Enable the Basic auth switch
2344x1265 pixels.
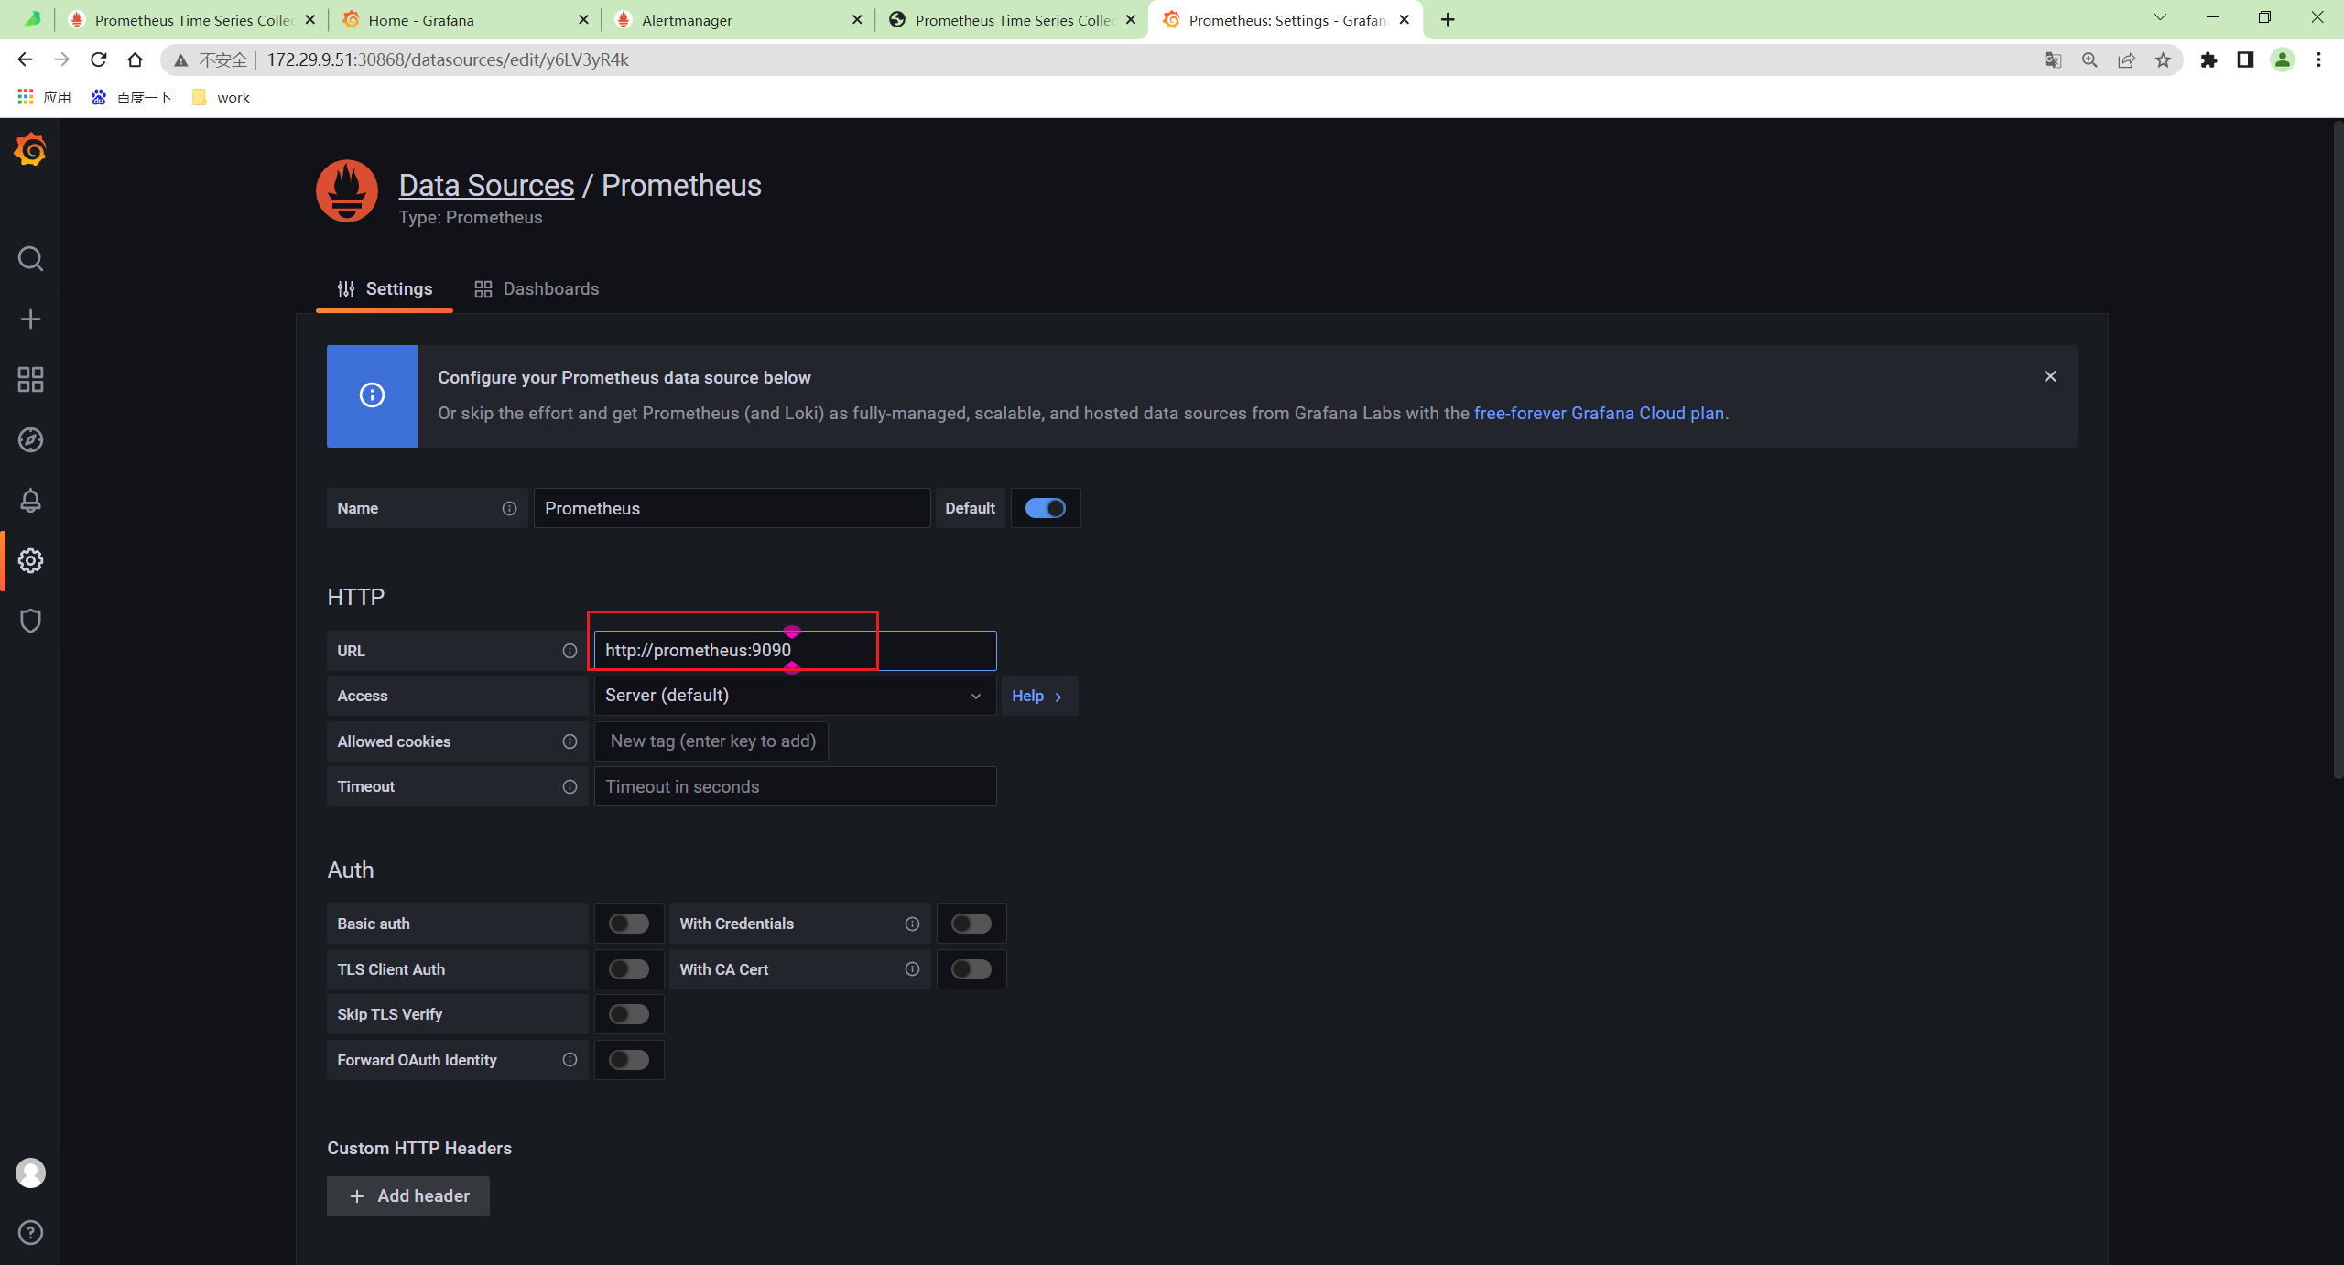coord(629,924)
